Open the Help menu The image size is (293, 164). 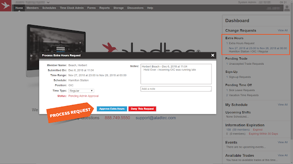click(150, 8)
